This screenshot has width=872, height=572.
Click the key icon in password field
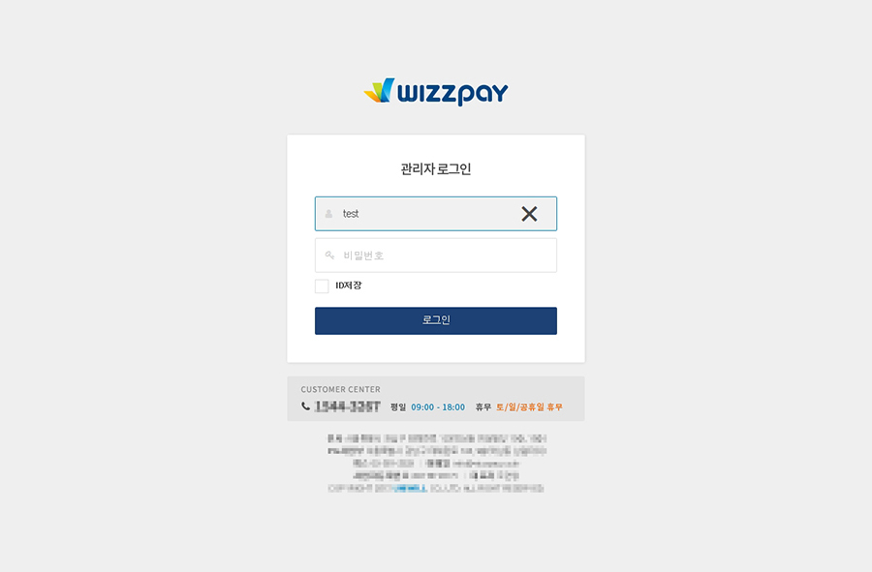click(x=329, y=256)
